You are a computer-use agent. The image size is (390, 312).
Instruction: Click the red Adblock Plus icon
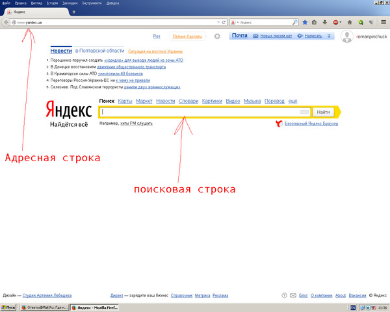335,22
